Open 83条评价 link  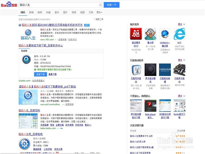point(73,40)
